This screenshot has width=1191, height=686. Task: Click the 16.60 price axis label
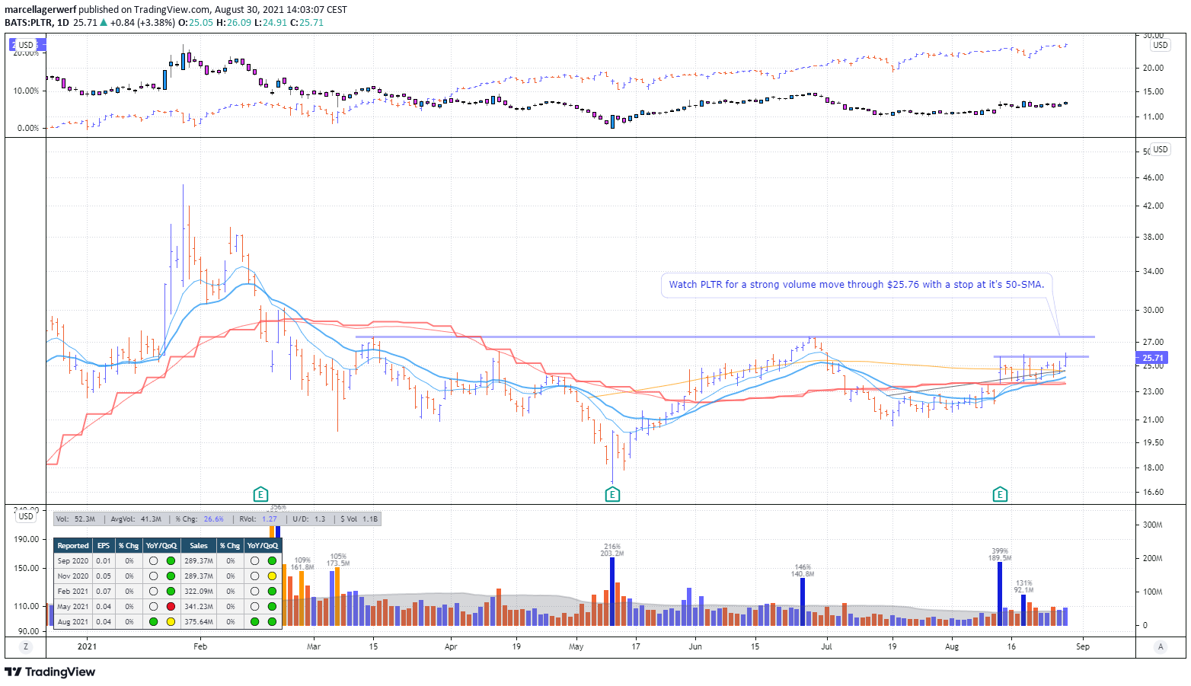(1153, 492)
